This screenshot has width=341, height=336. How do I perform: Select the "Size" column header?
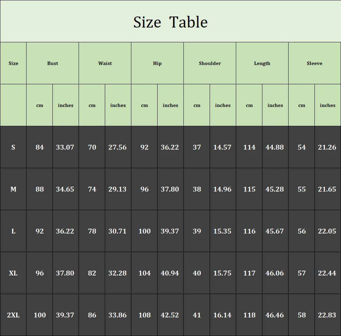click(13, 63)
